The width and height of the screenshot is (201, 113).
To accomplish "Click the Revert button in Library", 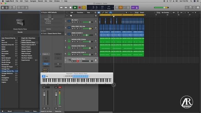I will (10, 111).
